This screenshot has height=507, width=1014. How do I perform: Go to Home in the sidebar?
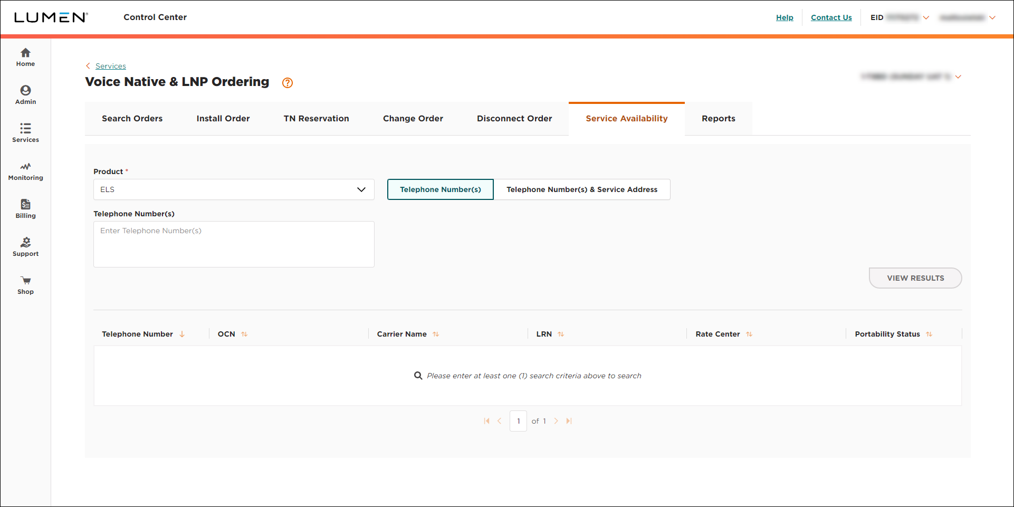(25, 58)
